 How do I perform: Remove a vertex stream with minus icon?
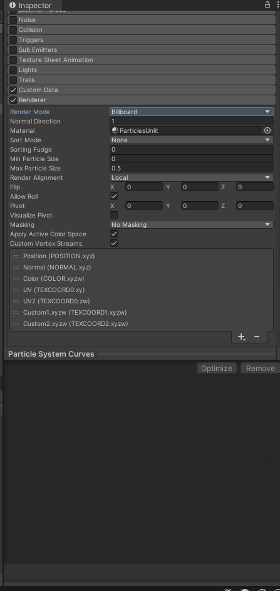[257, 337]
